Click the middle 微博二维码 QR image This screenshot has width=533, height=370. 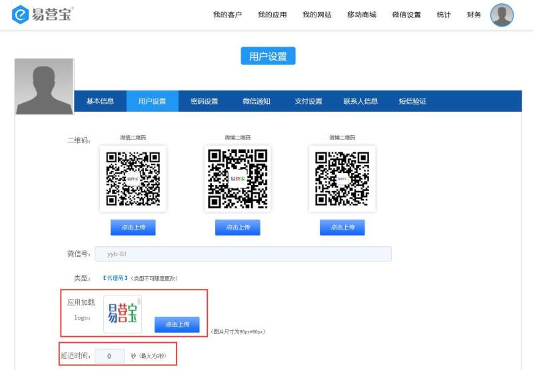tap(238, 179)
